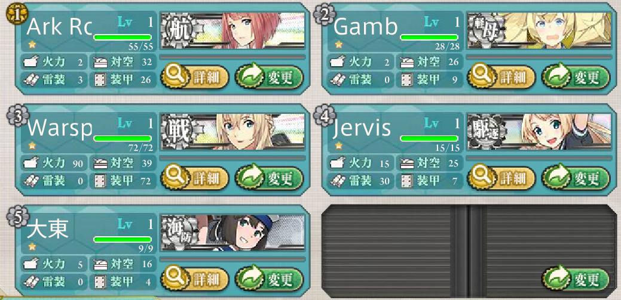
Task: Change the 大東 slot ship
Action: click(x=270, y=279)
